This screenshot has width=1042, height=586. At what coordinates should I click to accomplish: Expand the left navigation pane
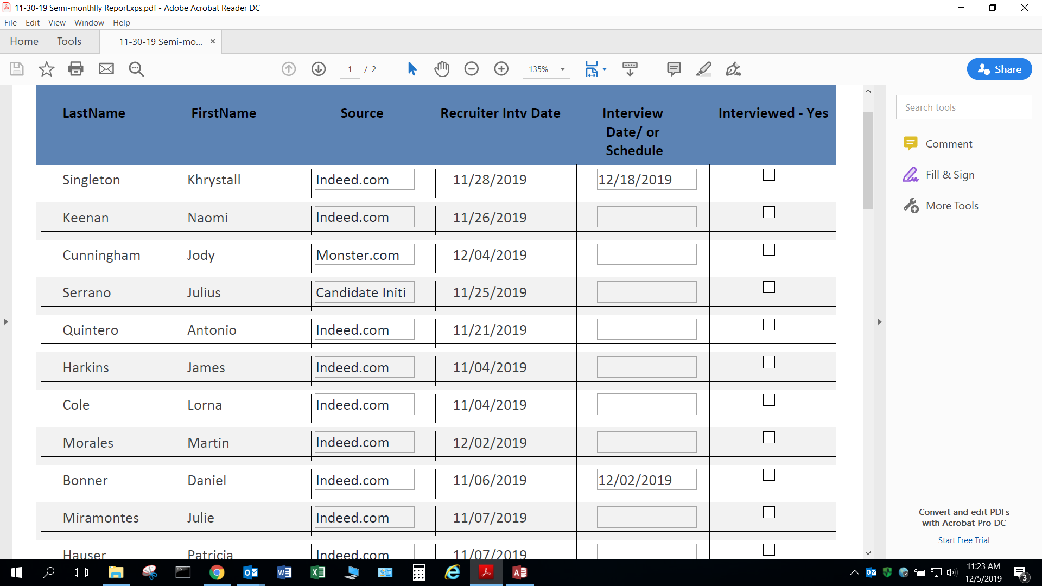[5, 322]
